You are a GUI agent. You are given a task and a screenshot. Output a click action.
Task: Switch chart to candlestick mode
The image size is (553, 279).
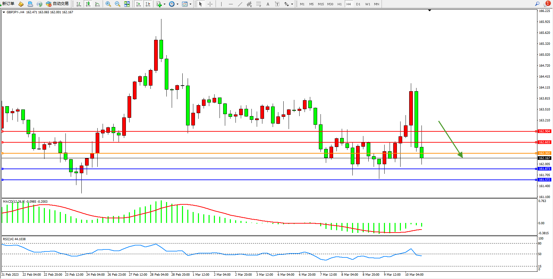pyautogui.click(x=88, y=4)
